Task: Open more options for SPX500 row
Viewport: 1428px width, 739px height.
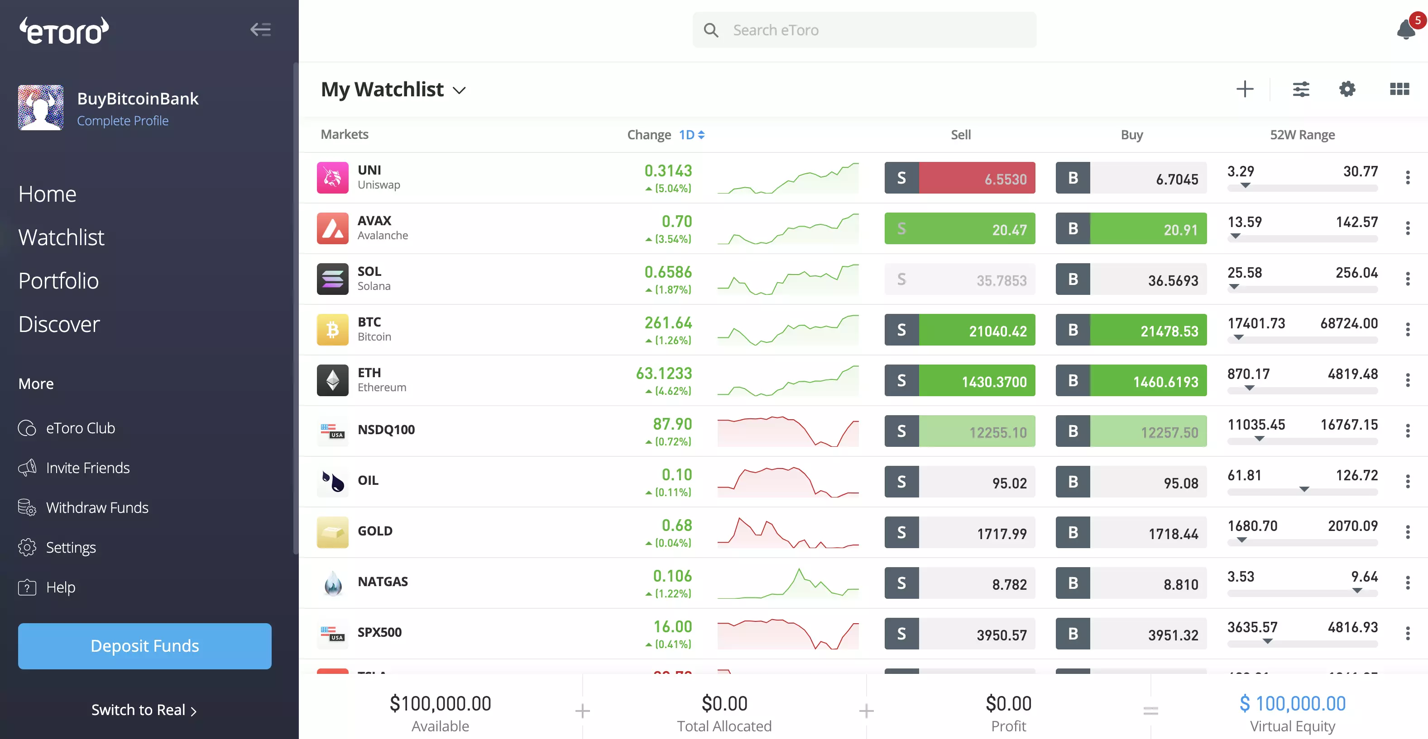Action: point(1408,633)
